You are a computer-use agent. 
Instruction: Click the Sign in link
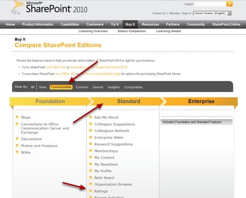tap(186, 13)
